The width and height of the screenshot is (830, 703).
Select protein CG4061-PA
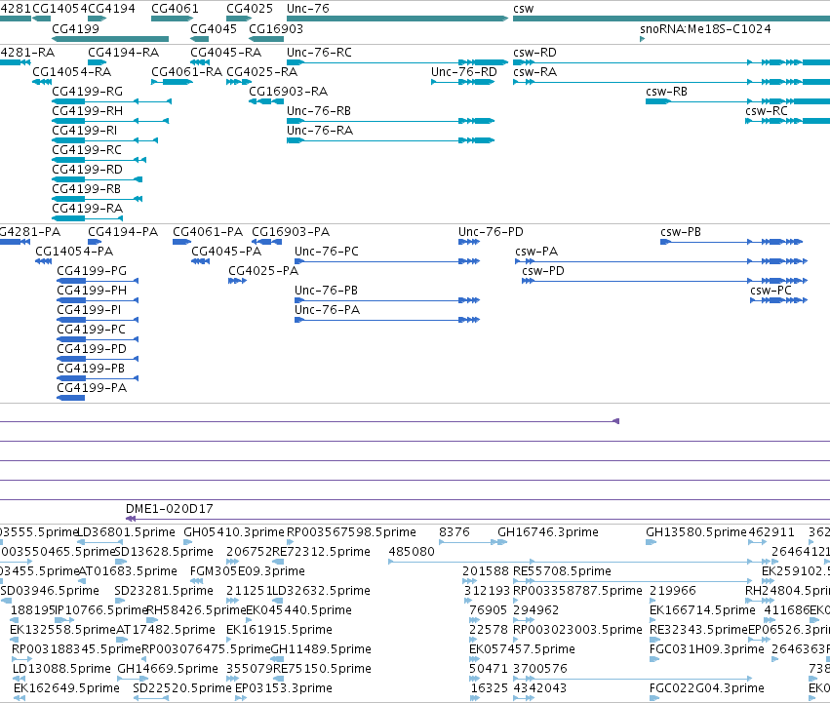tap(208, 232)
